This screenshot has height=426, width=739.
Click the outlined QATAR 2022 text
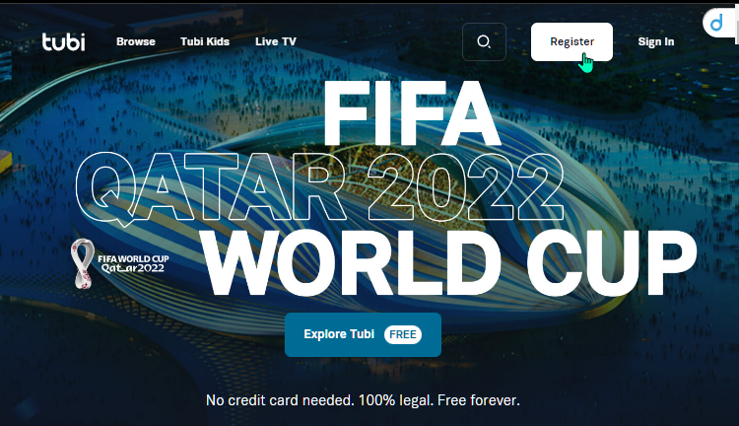319,186
